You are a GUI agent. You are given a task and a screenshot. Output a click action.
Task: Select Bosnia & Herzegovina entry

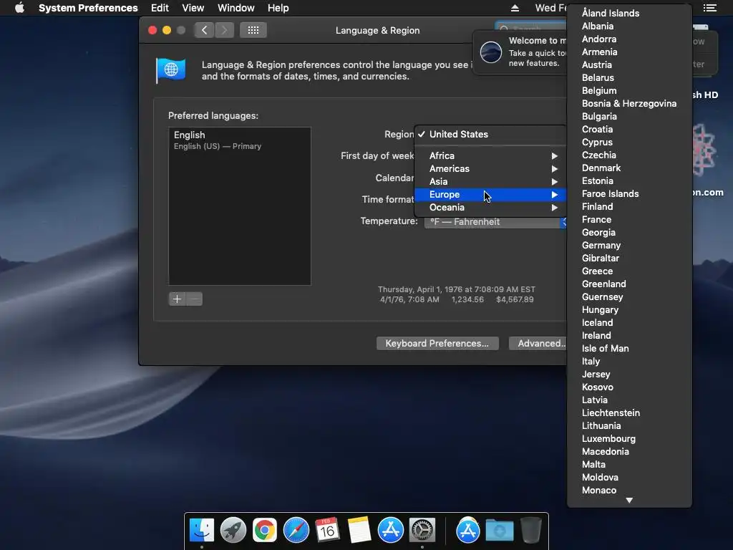[629, 104]
